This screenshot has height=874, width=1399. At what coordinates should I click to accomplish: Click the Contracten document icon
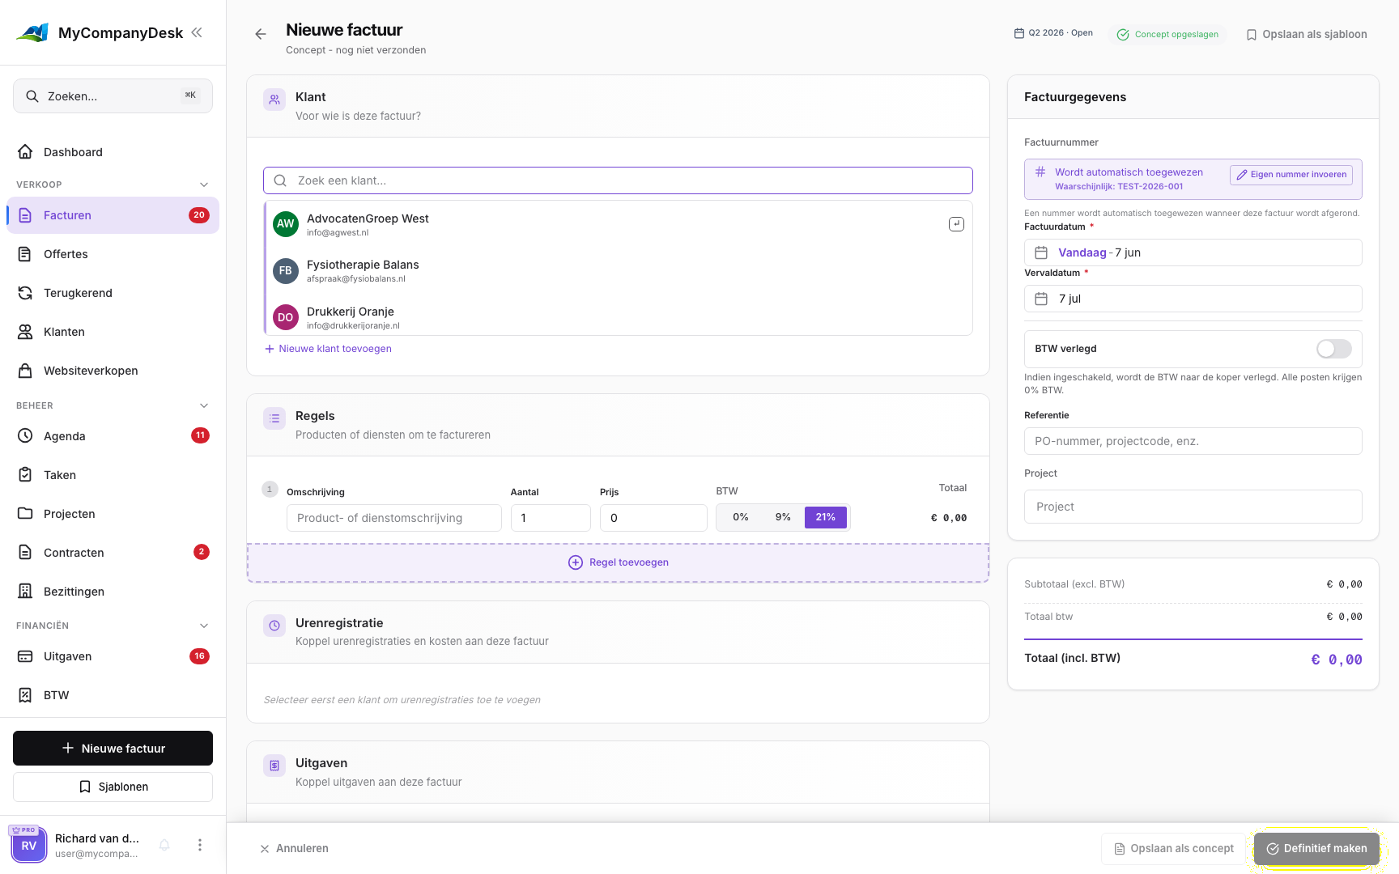(25, 552)
